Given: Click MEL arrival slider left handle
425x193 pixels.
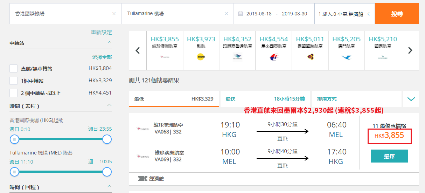Looking at the screenshot, I should 14,172.
